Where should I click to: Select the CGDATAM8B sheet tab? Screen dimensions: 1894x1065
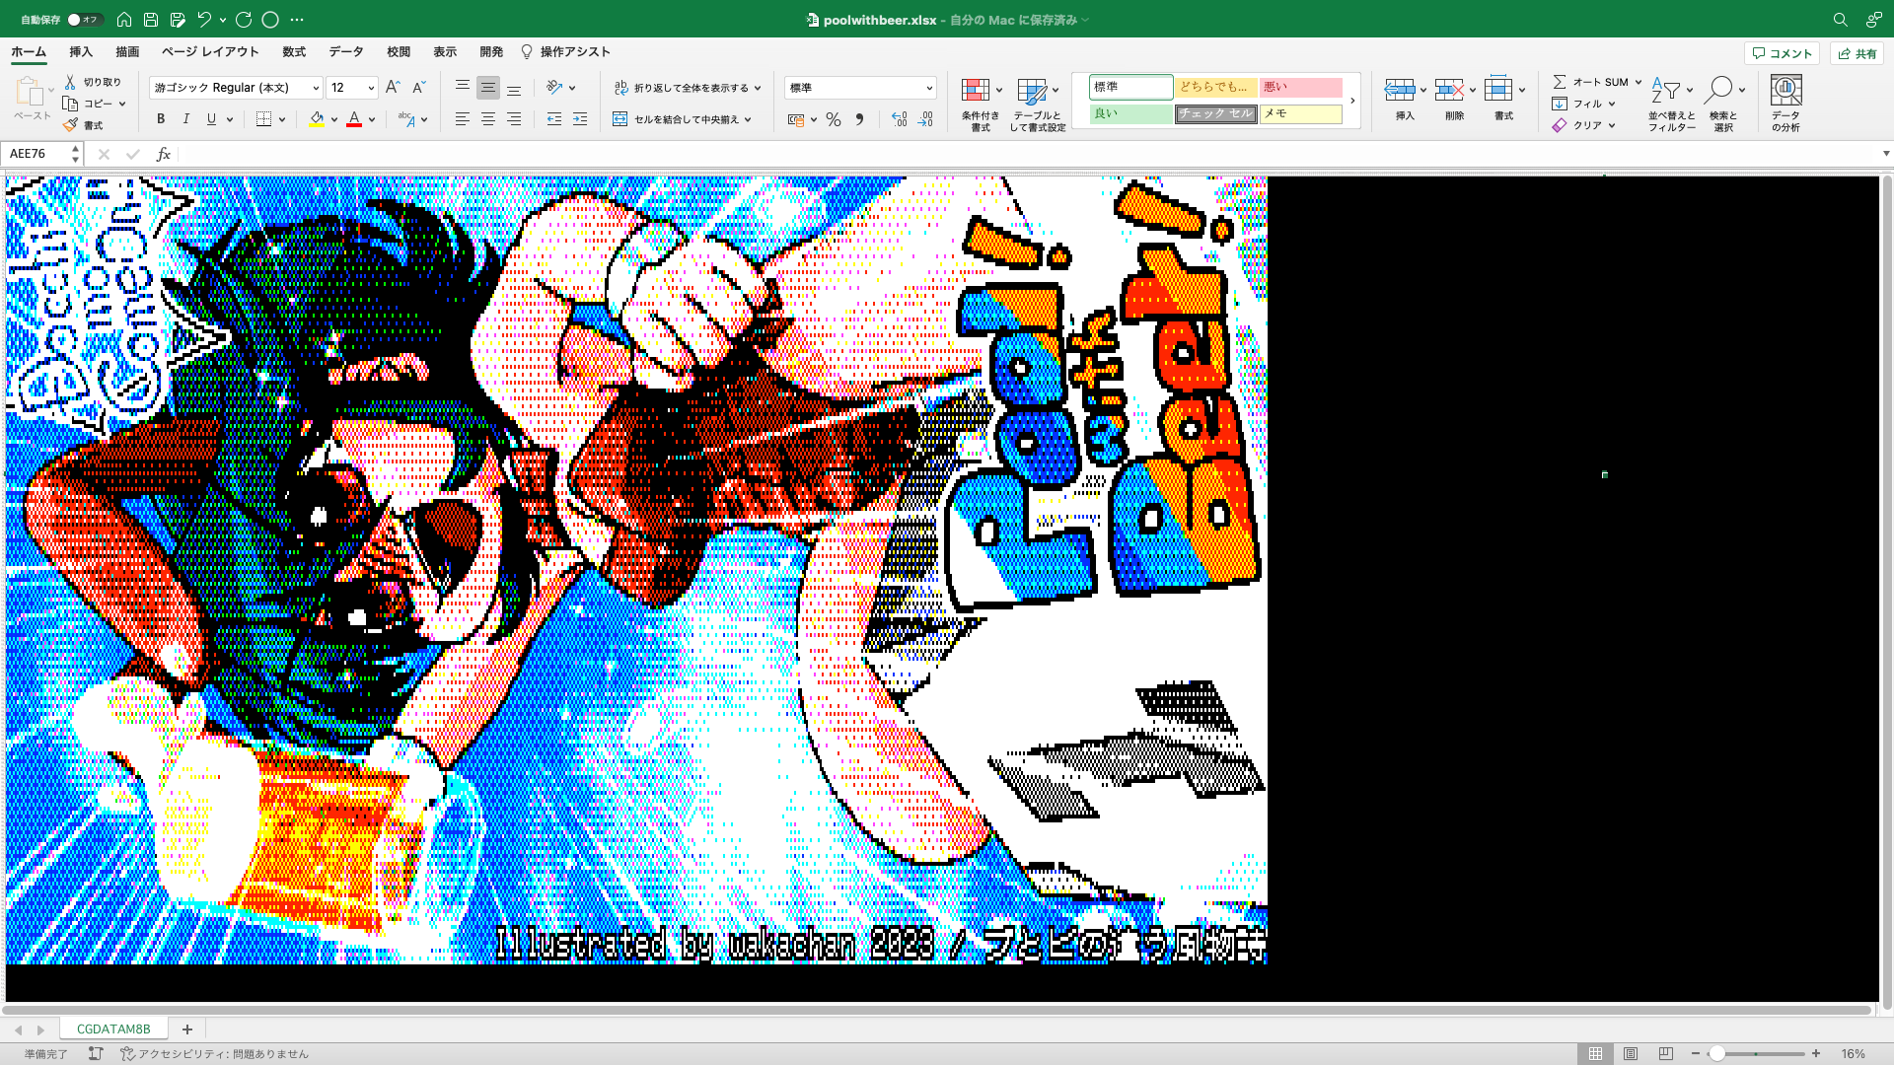[x=113, y=1029]
